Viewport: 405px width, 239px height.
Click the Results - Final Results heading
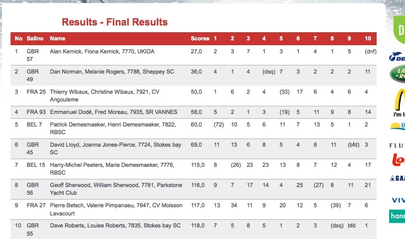pyautogui.click(x=115, y=22)
